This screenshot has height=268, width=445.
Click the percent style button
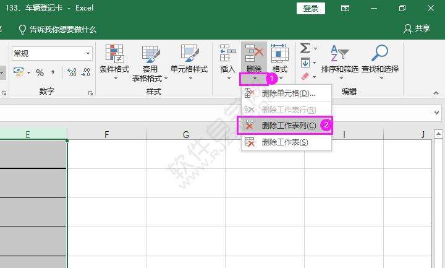click(x=40, y=73)
